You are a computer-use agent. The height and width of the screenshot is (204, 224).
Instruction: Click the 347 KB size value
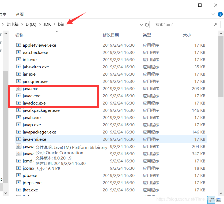[x=198, y=154]
